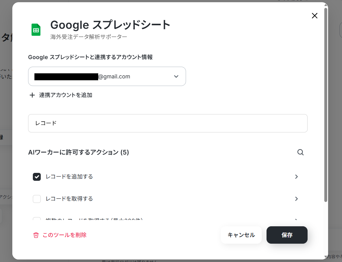Select the レコードを追加する action row

click(166, 177)
